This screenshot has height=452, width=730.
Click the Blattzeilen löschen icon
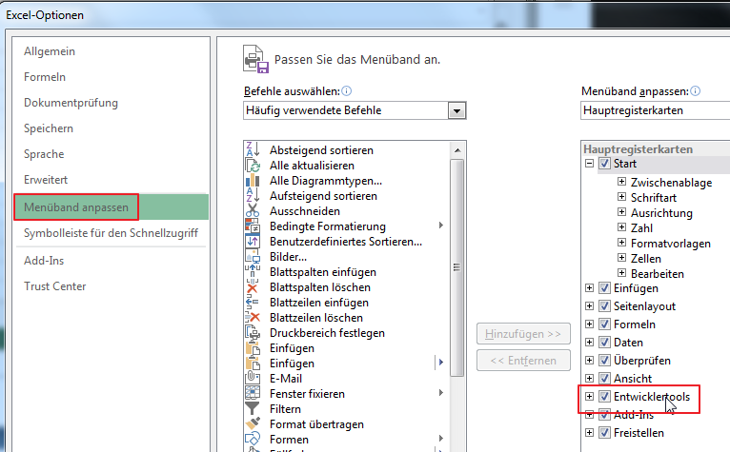[253, 318]
